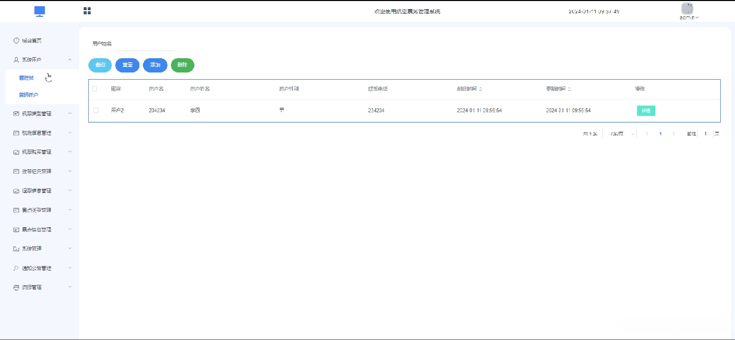Collapse the 系统用户 menu chevron
The image size is (735, 340).
point(70,60)
